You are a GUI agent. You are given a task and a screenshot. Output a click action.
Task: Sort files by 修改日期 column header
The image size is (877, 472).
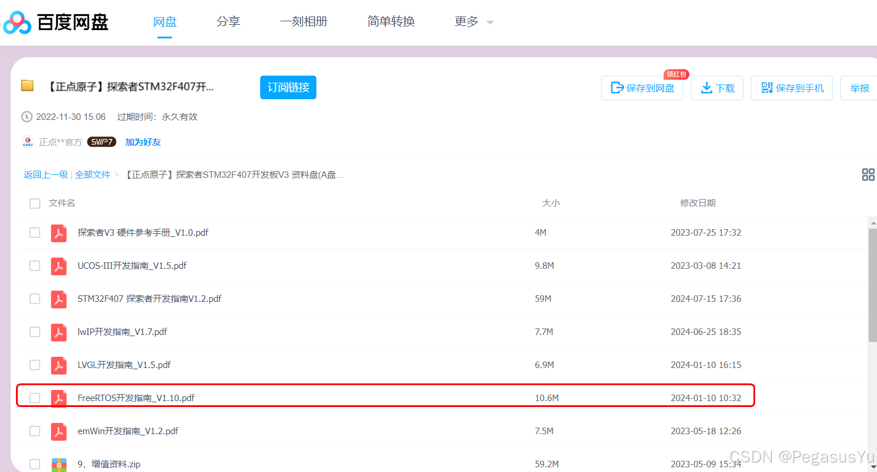[697, 203]
